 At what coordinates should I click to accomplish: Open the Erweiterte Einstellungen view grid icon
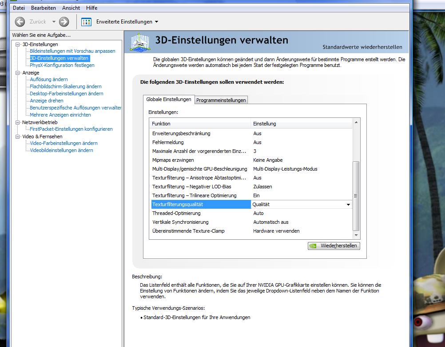pos(86,22)
